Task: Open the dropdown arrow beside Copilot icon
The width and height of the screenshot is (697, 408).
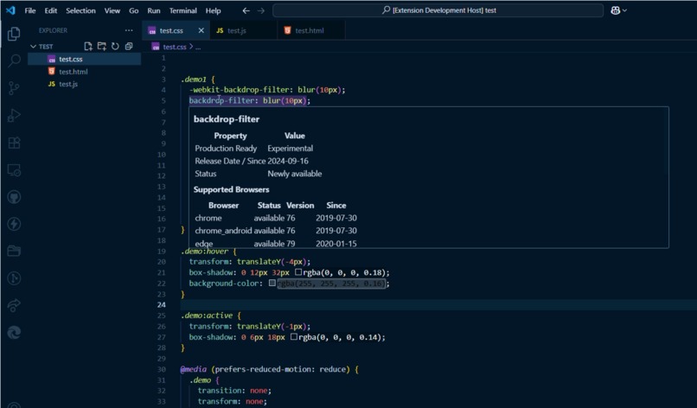Action: pos(624,10)
